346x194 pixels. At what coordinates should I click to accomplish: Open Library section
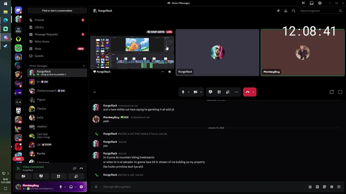click(x=57, y=27)
